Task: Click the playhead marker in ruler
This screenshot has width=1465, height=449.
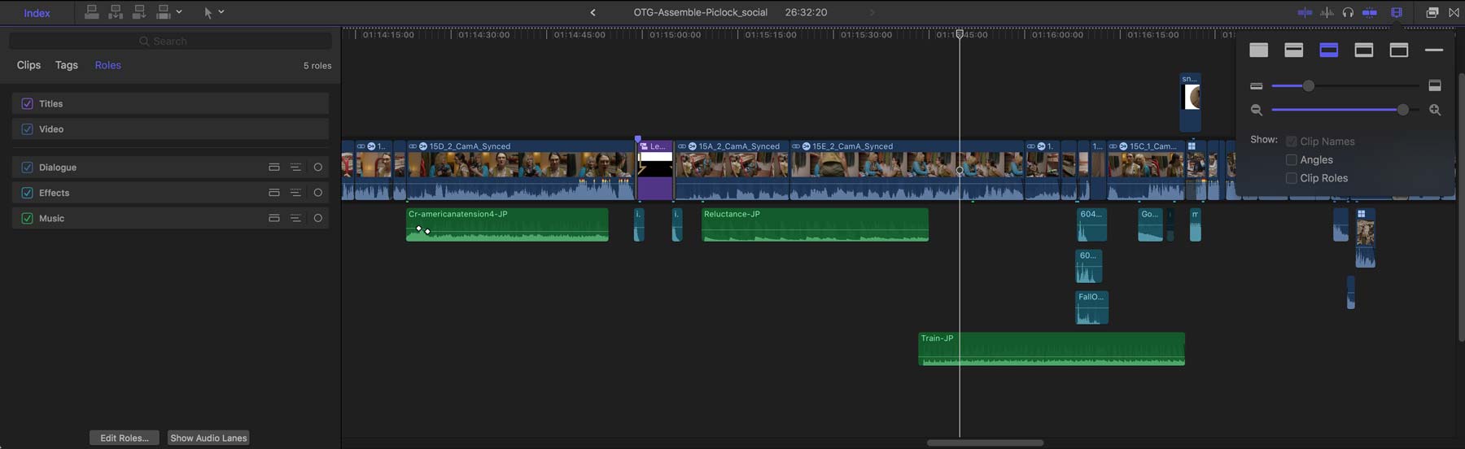Action: click(x=960, y=33)
